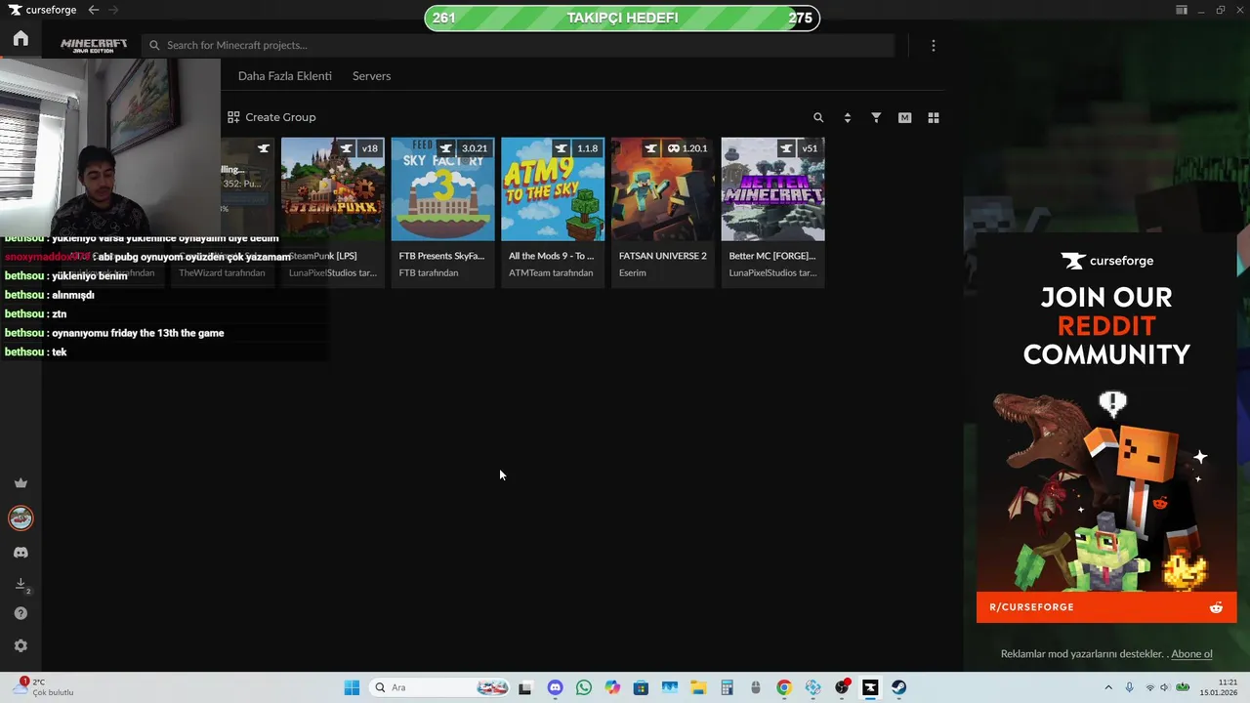The image size is (1250, 703).
Task: Click the ATMTeam tarafından author text
Action: coord(551,272)
